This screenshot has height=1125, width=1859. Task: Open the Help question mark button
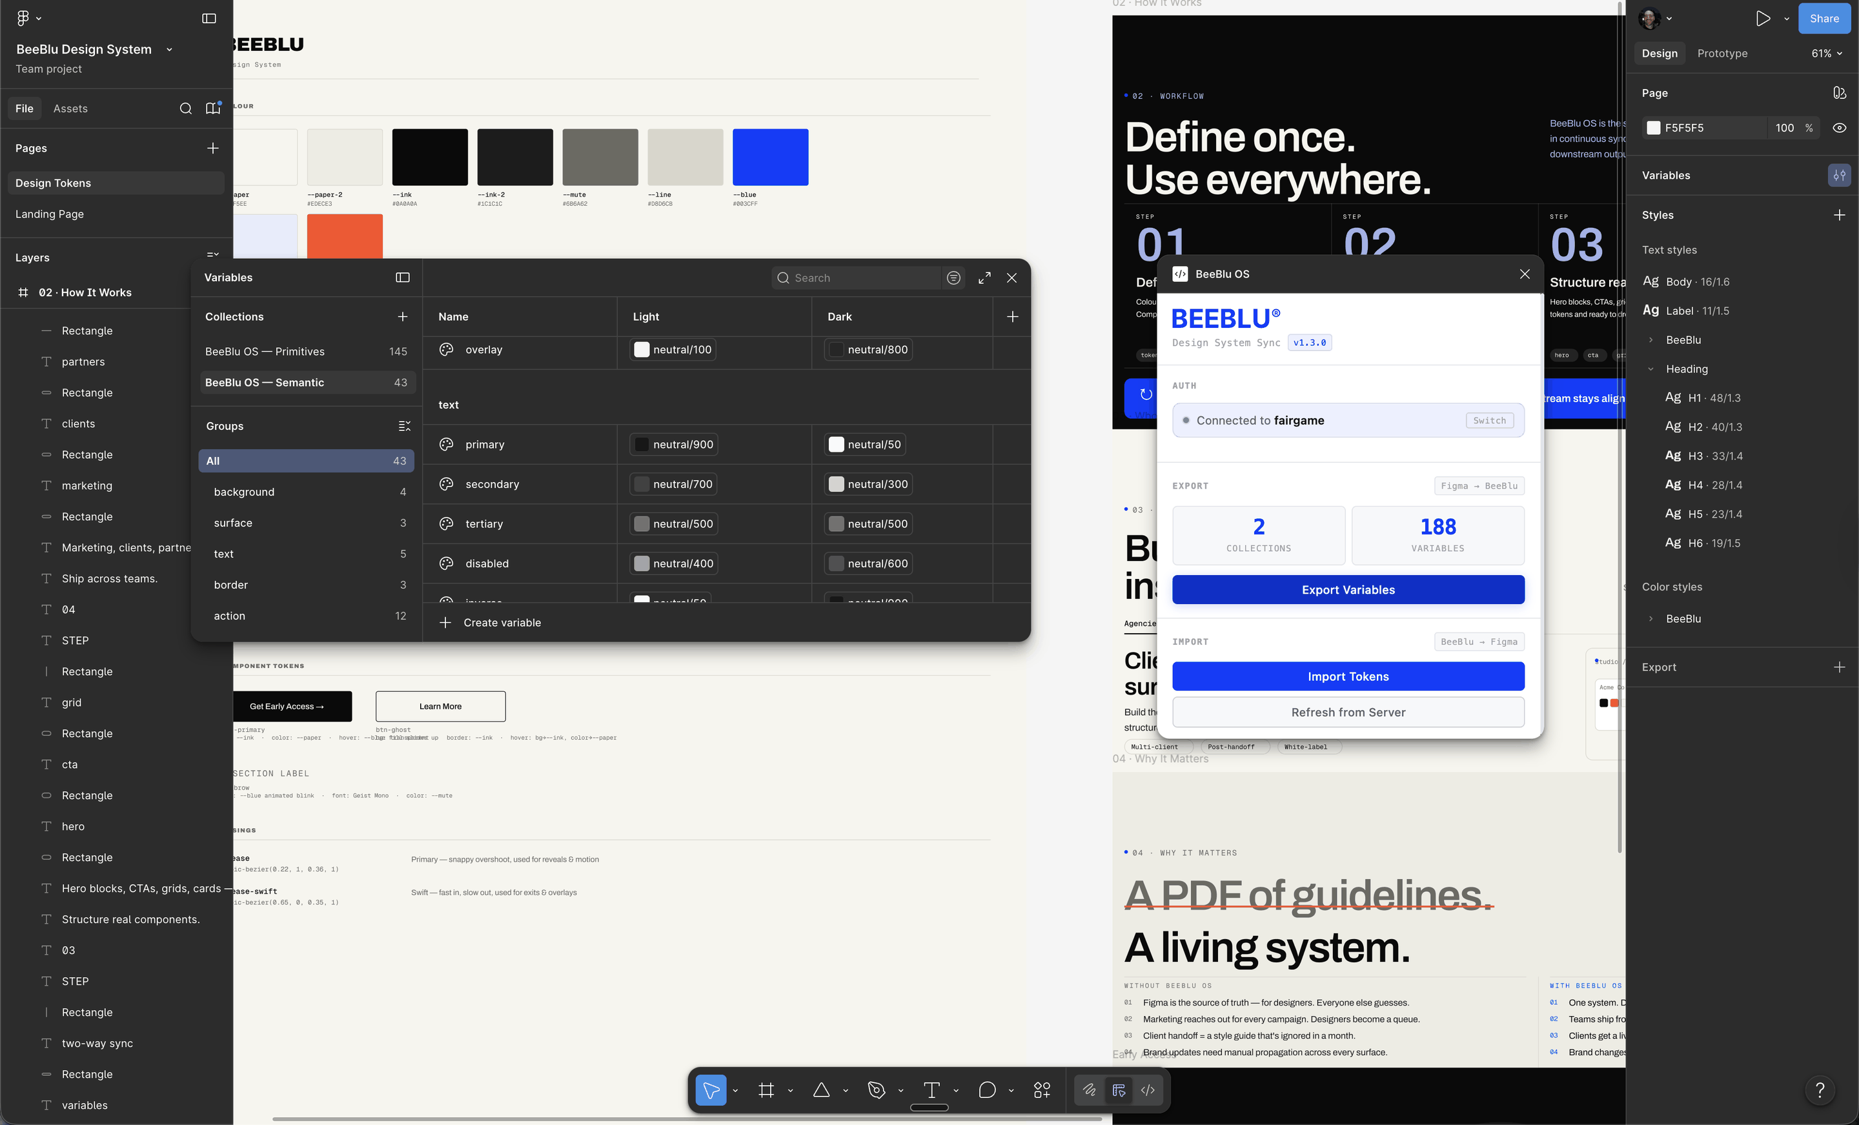1820,1090
